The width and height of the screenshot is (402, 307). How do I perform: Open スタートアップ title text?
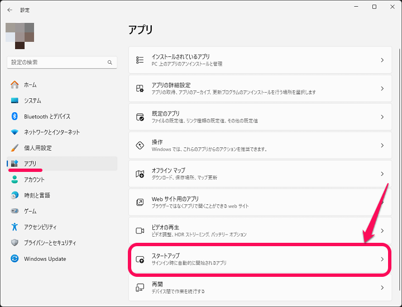pos(166,256)
